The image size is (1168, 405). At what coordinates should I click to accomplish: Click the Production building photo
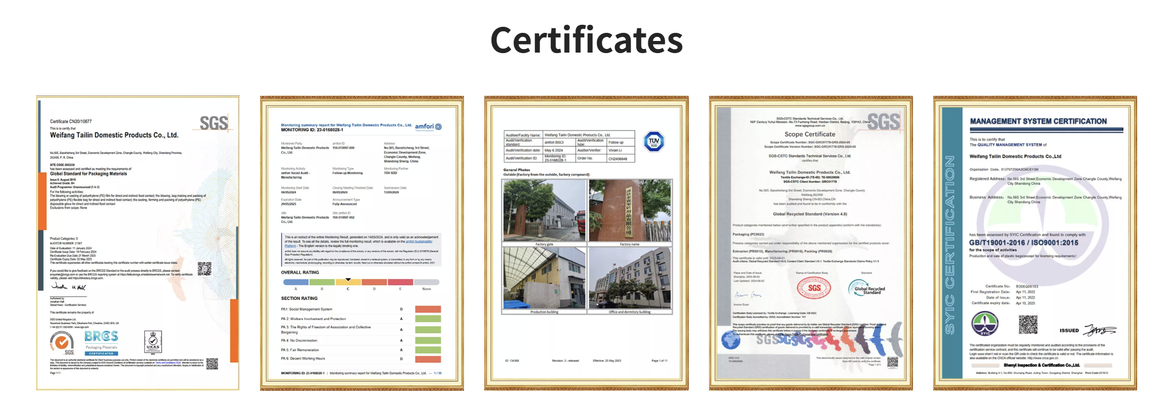544,278
